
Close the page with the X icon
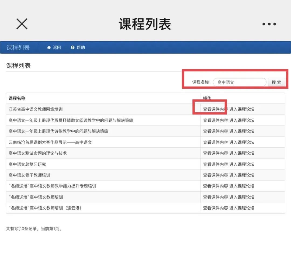(x=22, y=24)
